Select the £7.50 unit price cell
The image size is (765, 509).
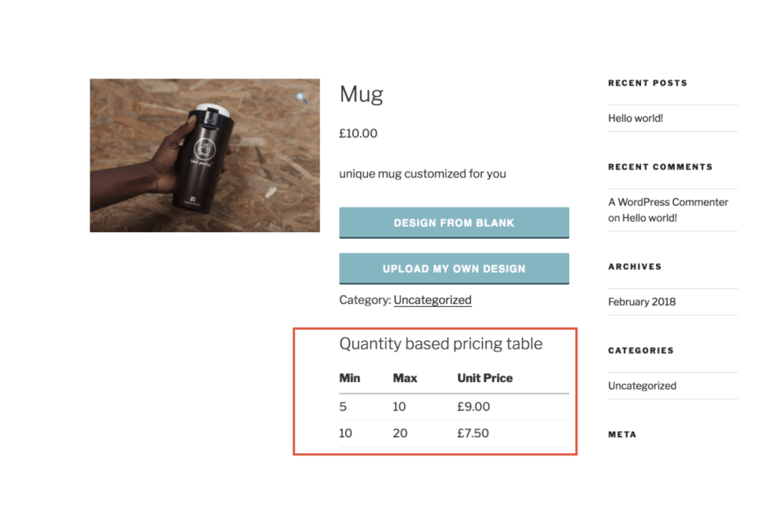pos(474,433)
